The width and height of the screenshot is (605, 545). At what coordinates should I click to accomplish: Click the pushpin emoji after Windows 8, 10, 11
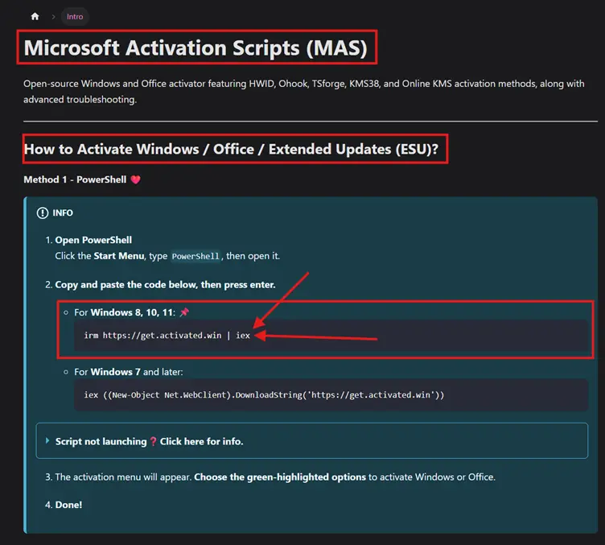[184, 312]
